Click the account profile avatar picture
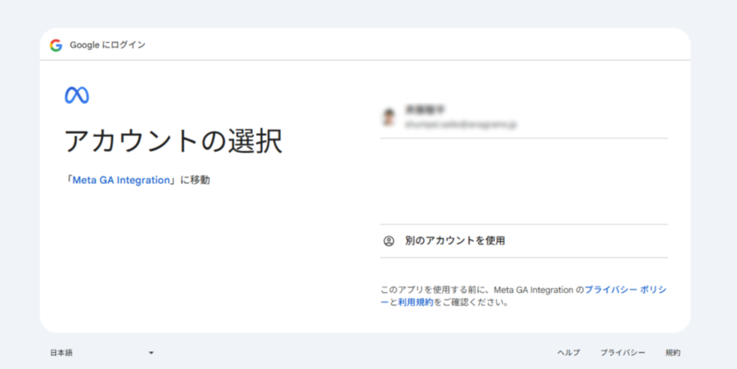This screenshot has height=369, width=737. click(x=389, y=117)
